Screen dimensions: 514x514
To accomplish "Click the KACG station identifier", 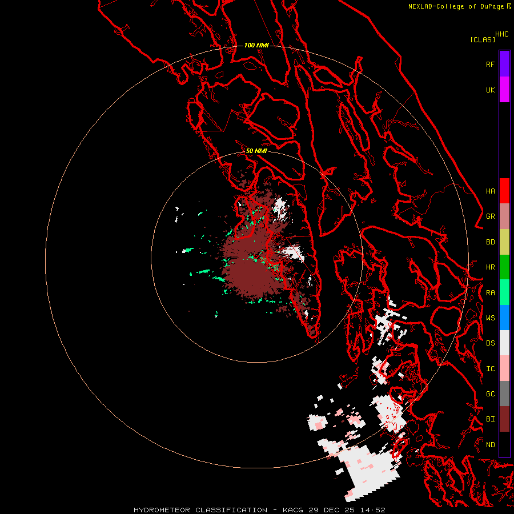I will [x=293, y=510].
